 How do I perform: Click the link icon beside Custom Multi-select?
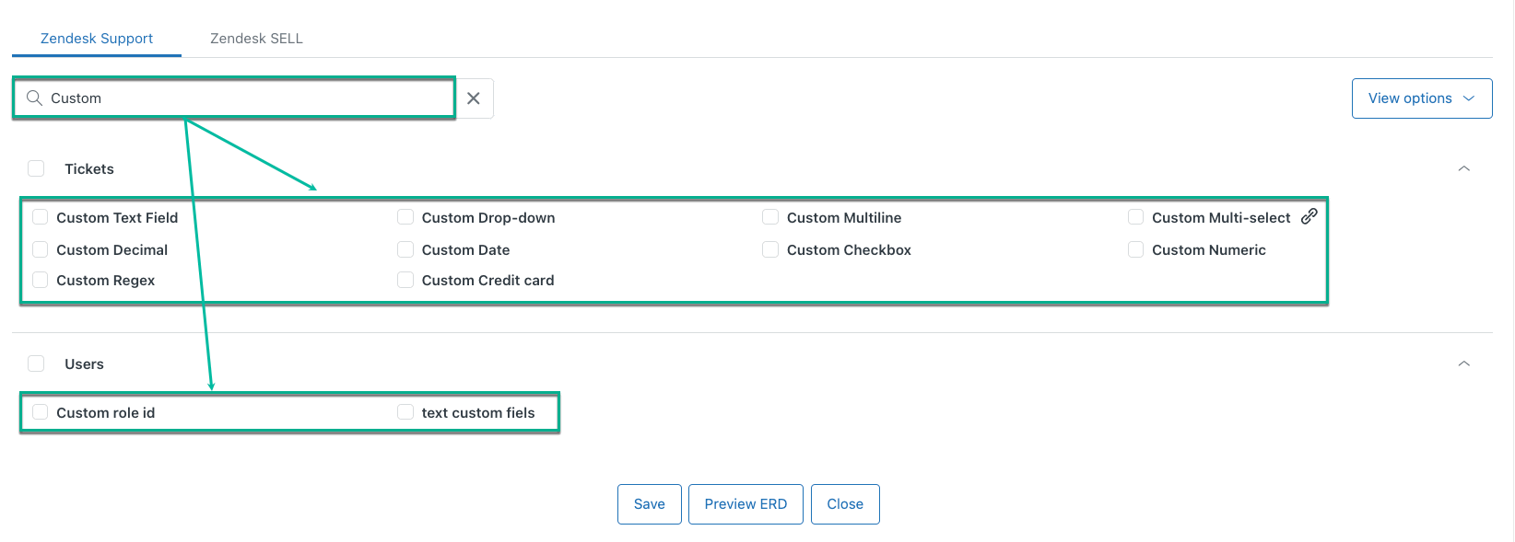1309,216
